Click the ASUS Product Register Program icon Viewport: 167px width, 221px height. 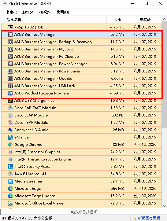tap(10, 93)
